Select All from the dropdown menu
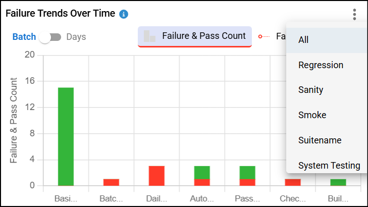Screen dimensions: 368x207 coord(303,40)
